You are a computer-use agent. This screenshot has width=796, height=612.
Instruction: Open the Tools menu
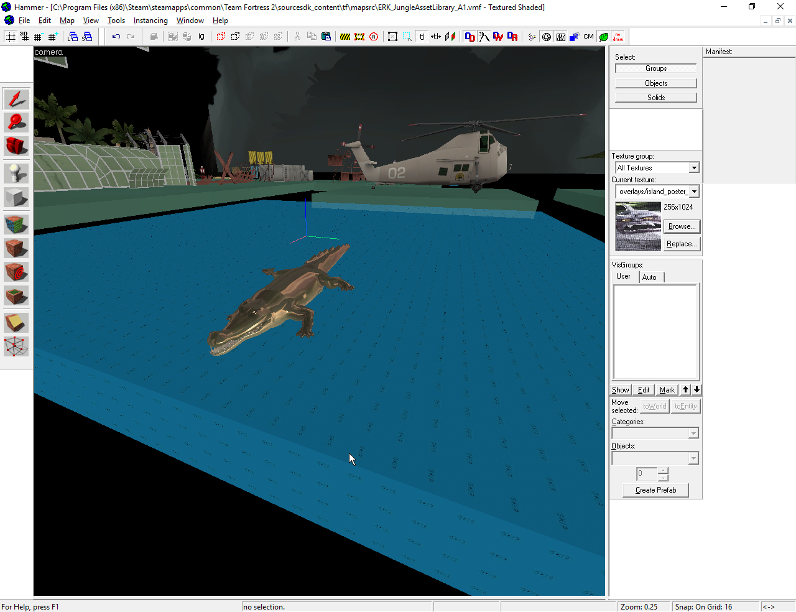(116, 21)
